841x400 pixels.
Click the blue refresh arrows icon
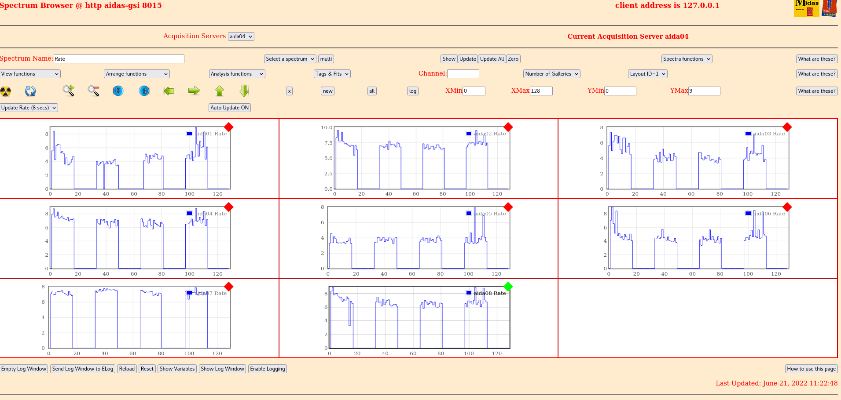point(30,91)
